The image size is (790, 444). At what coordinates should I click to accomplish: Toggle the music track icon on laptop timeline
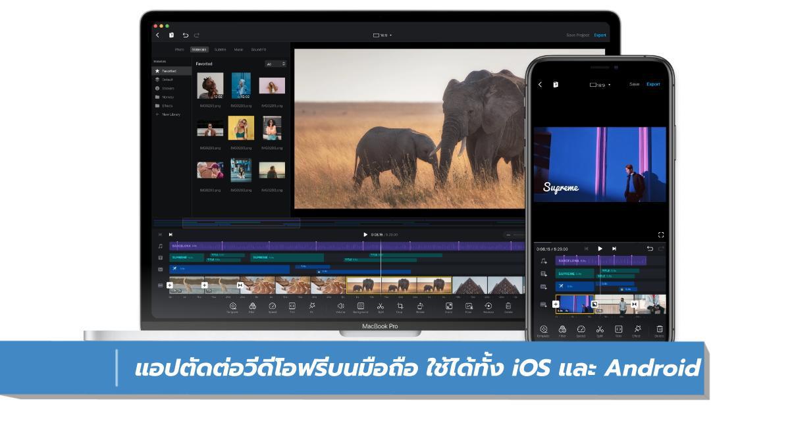tap(160, 246)
